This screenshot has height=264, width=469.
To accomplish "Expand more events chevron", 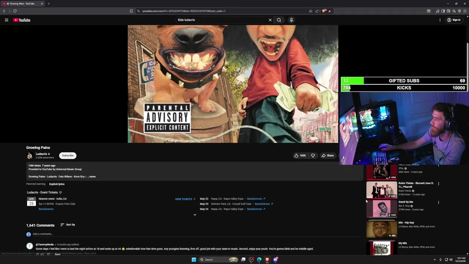I will click(195, 215).
